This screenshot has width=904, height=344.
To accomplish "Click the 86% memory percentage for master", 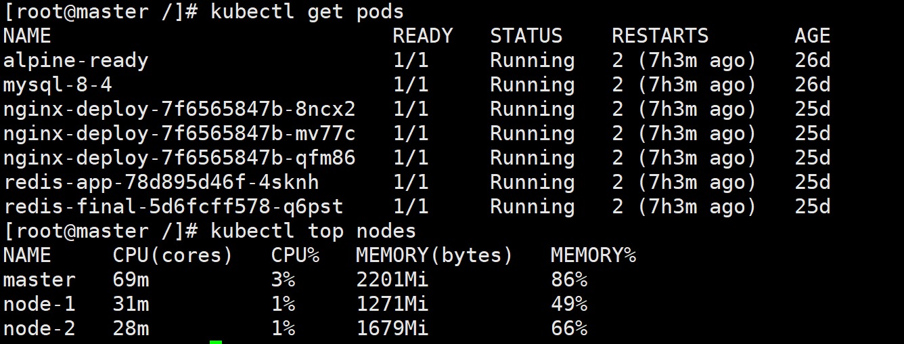I will [569, 280].
